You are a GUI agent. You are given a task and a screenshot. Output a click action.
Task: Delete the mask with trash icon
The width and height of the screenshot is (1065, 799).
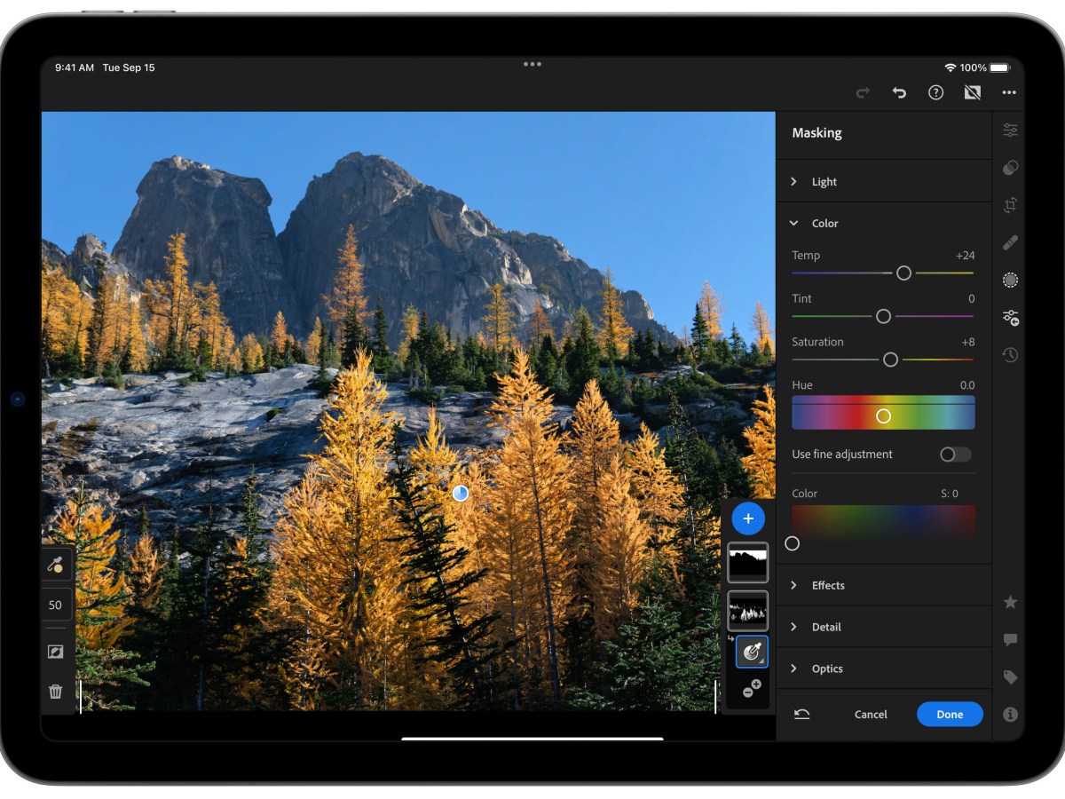(56, 692)
